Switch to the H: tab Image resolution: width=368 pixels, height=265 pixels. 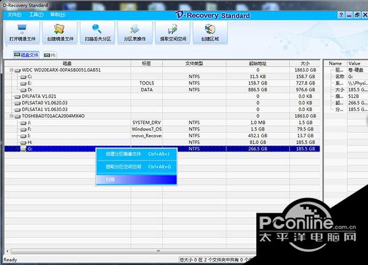(x=50, y=55)
